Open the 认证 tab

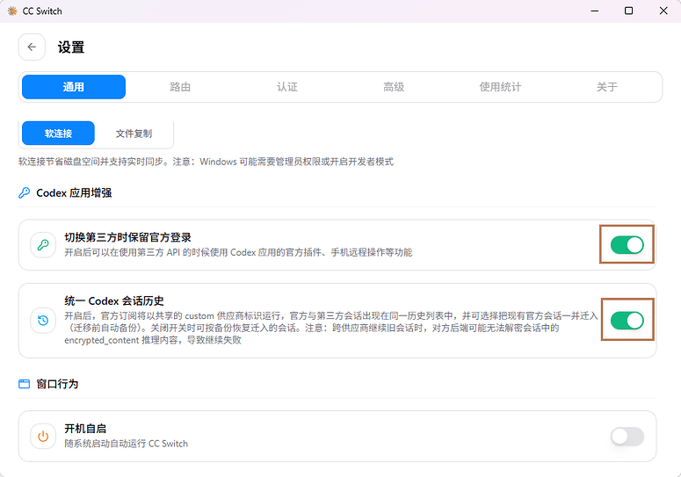pos(287,87)
